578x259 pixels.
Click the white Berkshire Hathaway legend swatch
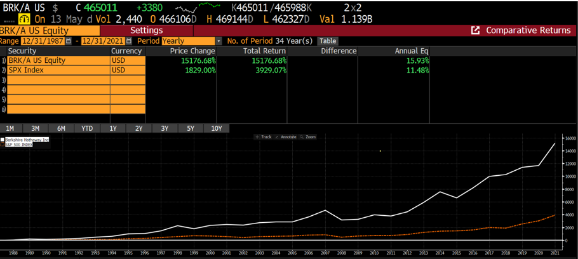tap(2, 140)
